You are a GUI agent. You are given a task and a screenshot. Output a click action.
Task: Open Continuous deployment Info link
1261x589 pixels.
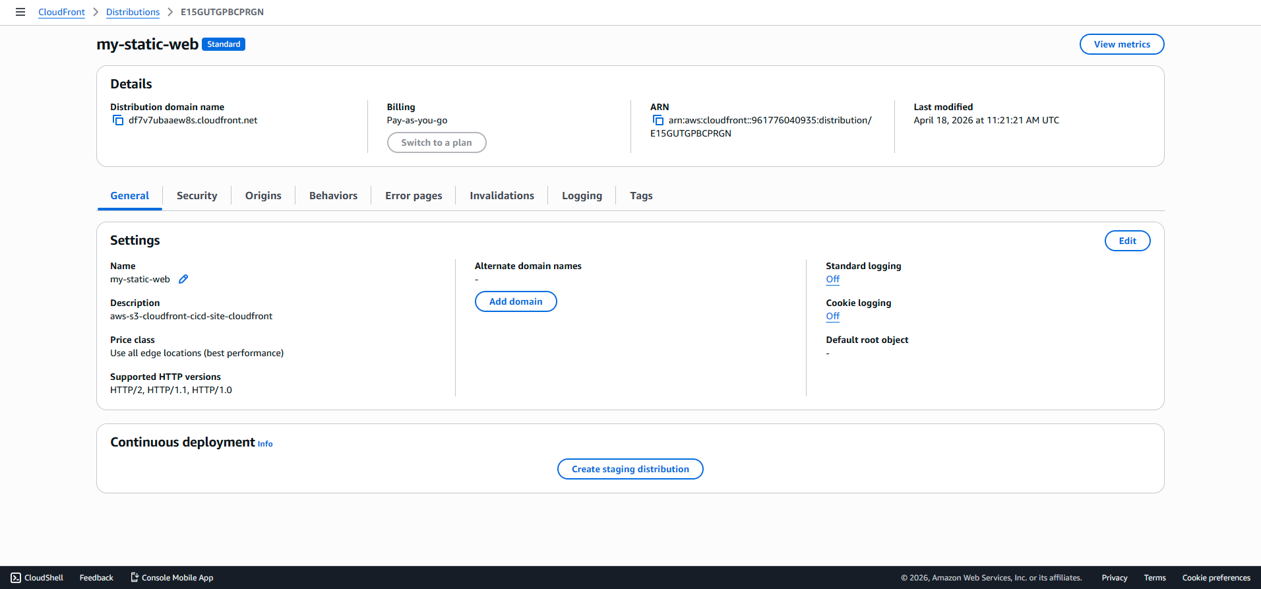[265, 444]
